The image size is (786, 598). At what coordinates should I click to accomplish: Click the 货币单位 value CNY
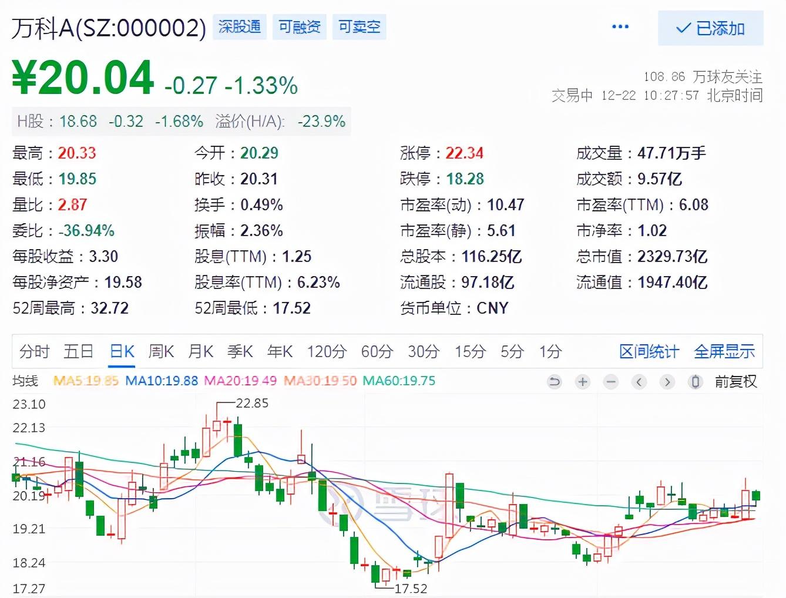click(x=492, y=308)
